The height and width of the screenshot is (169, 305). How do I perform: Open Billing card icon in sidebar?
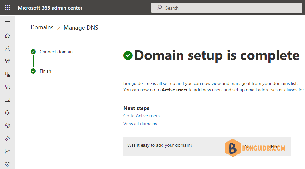[x=7, y=100]
